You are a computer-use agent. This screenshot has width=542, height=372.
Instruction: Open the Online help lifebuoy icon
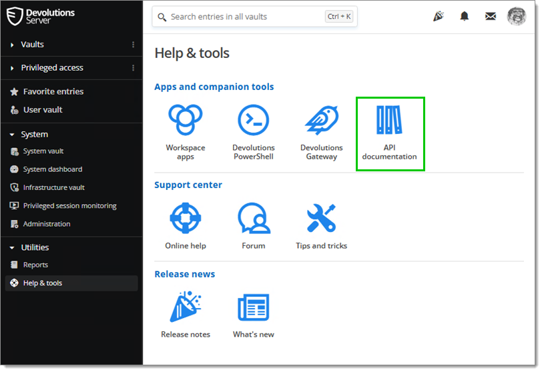coord(186,218)
